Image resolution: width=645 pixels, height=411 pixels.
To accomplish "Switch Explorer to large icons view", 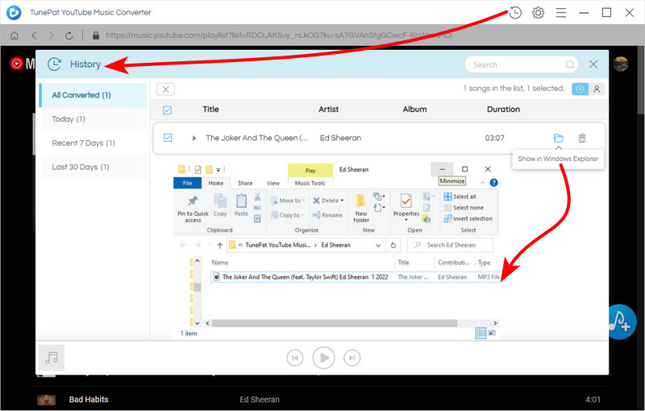I will click(x=492, y=333).
